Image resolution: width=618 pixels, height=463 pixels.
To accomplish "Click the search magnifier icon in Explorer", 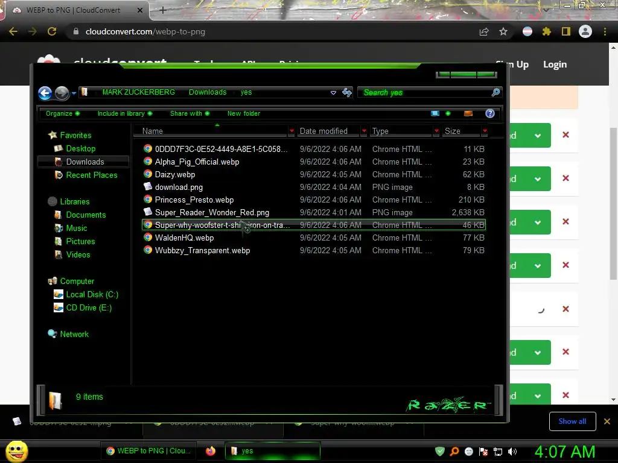I will click(496, 92).
